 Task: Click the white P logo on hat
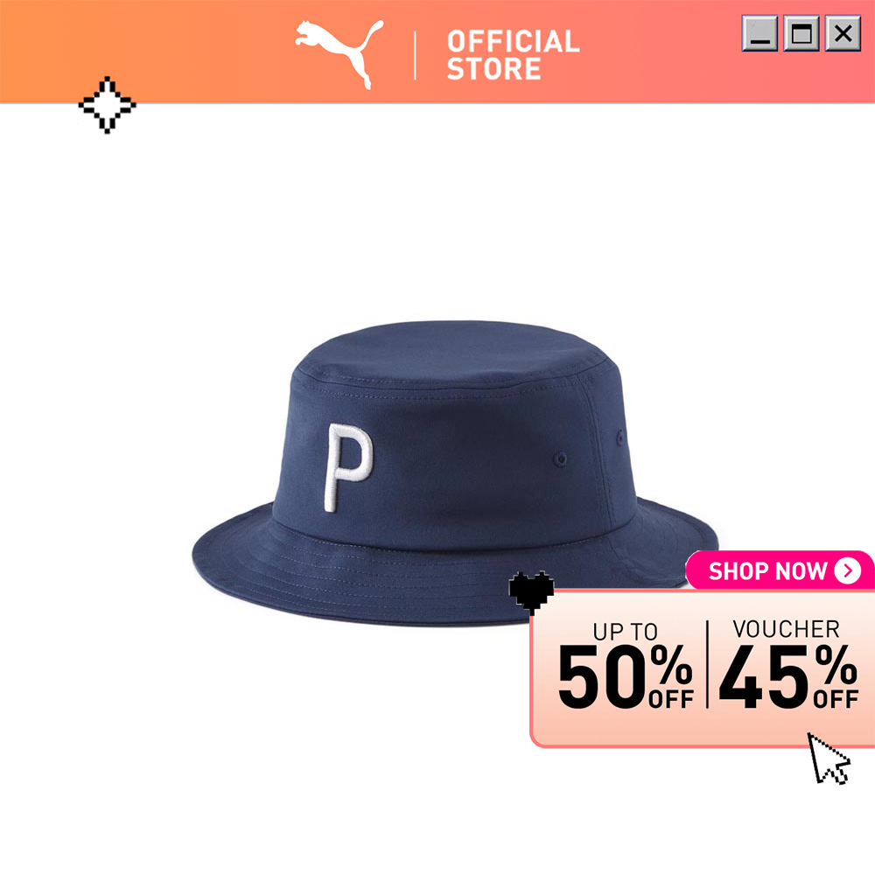[x=348, y=467]
